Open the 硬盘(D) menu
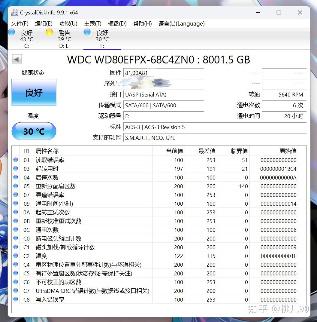Screen dimensions: 317x322 point(117,24)
